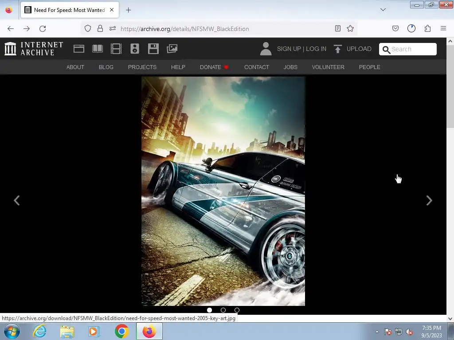Open the muted volume tray icon

[409, 332]
